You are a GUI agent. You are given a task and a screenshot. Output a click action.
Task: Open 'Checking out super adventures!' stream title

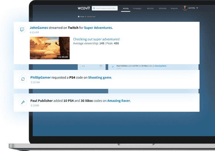tap(96, 39)
